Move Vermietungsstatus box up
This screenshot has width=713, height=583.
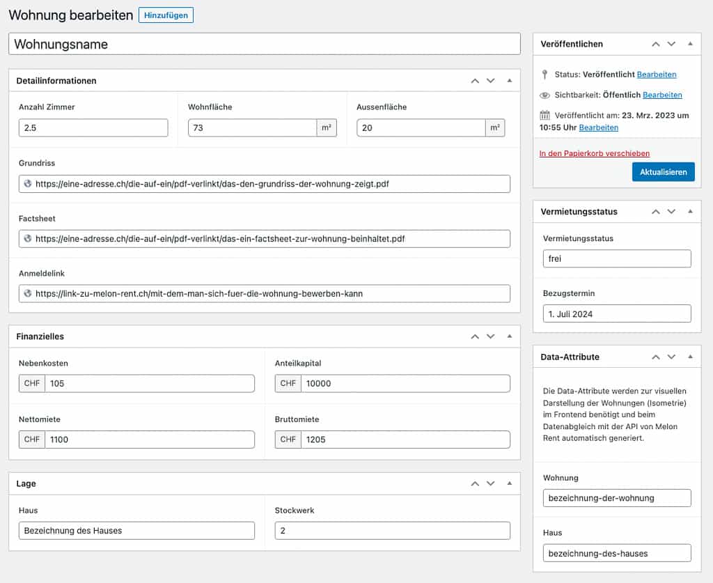[656, 212]
